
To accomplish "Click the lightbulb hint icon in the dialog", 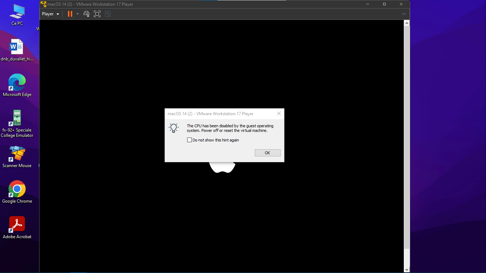I will (x=174, y=128).
